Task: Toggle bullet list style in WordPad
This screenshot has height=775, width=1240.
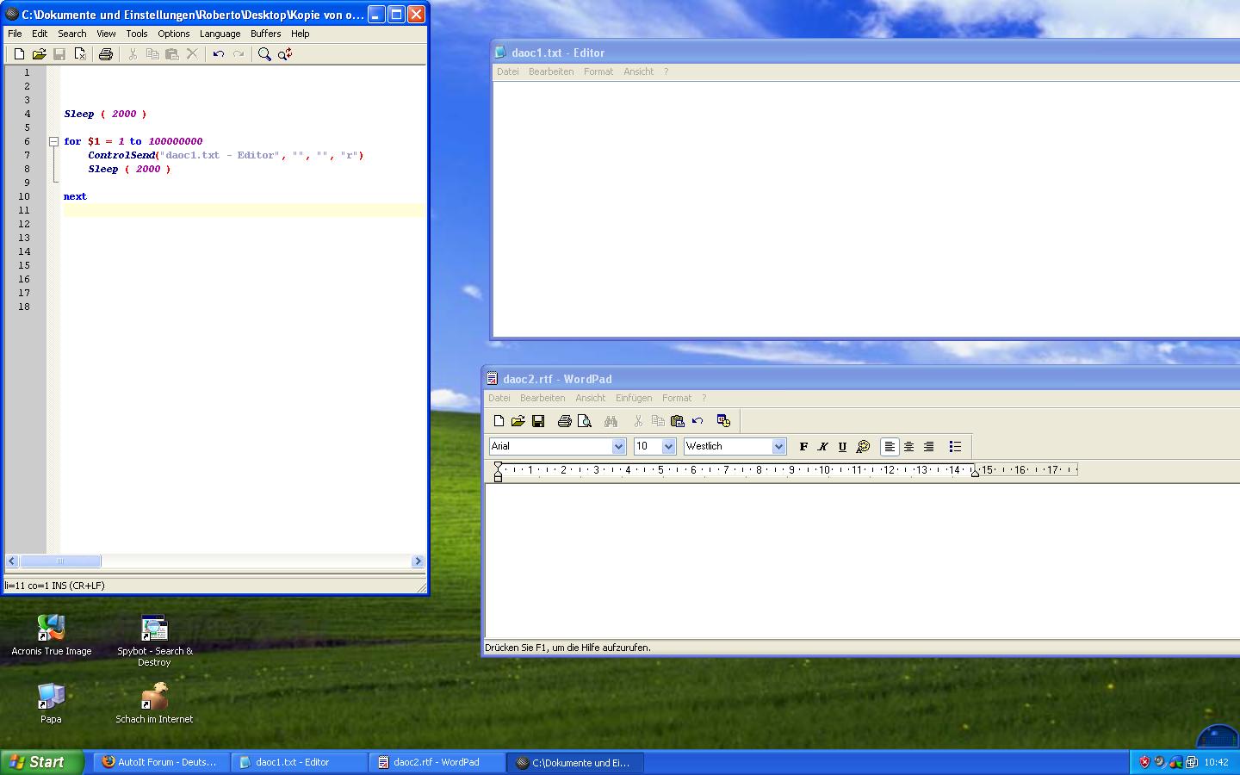Action: tap(955, 446)
